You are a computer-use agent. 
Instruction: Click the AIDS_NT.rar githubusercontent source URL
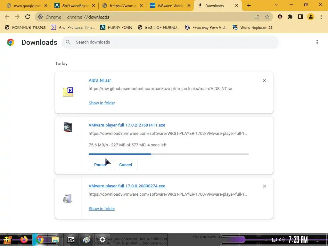[x=161, y=89]
